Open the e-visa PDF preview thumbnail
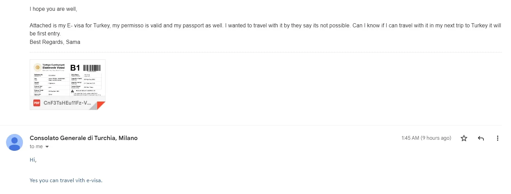 pos(67,79)
